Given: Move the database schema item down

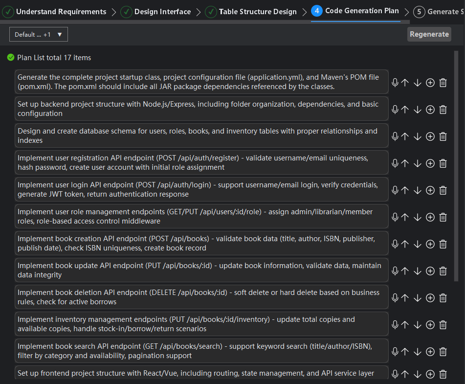Looking at the screenshot, I should point(418,136).
